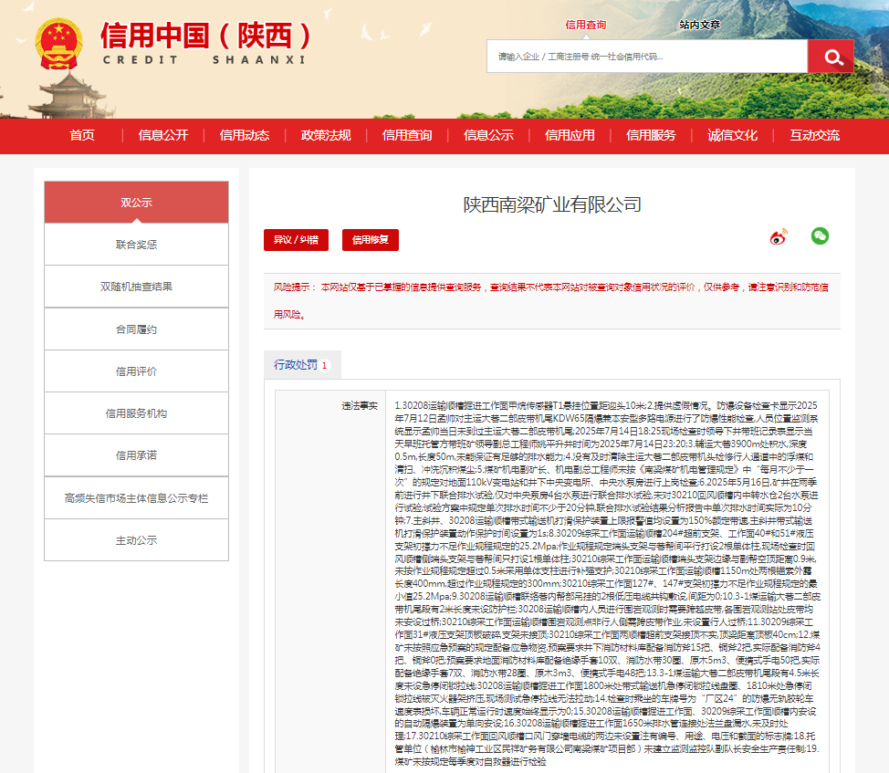The image size is (889, 773).
Task: Select 高频失信市场主体信息公示专栏 in the sidebar
Action: (x=137, y=498)
